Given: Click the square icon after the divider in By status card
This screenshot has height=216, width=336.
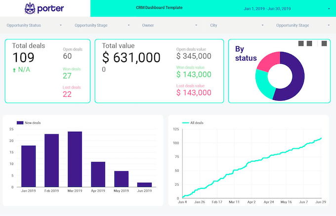Looking at the screenshot, I should (324, 43).
